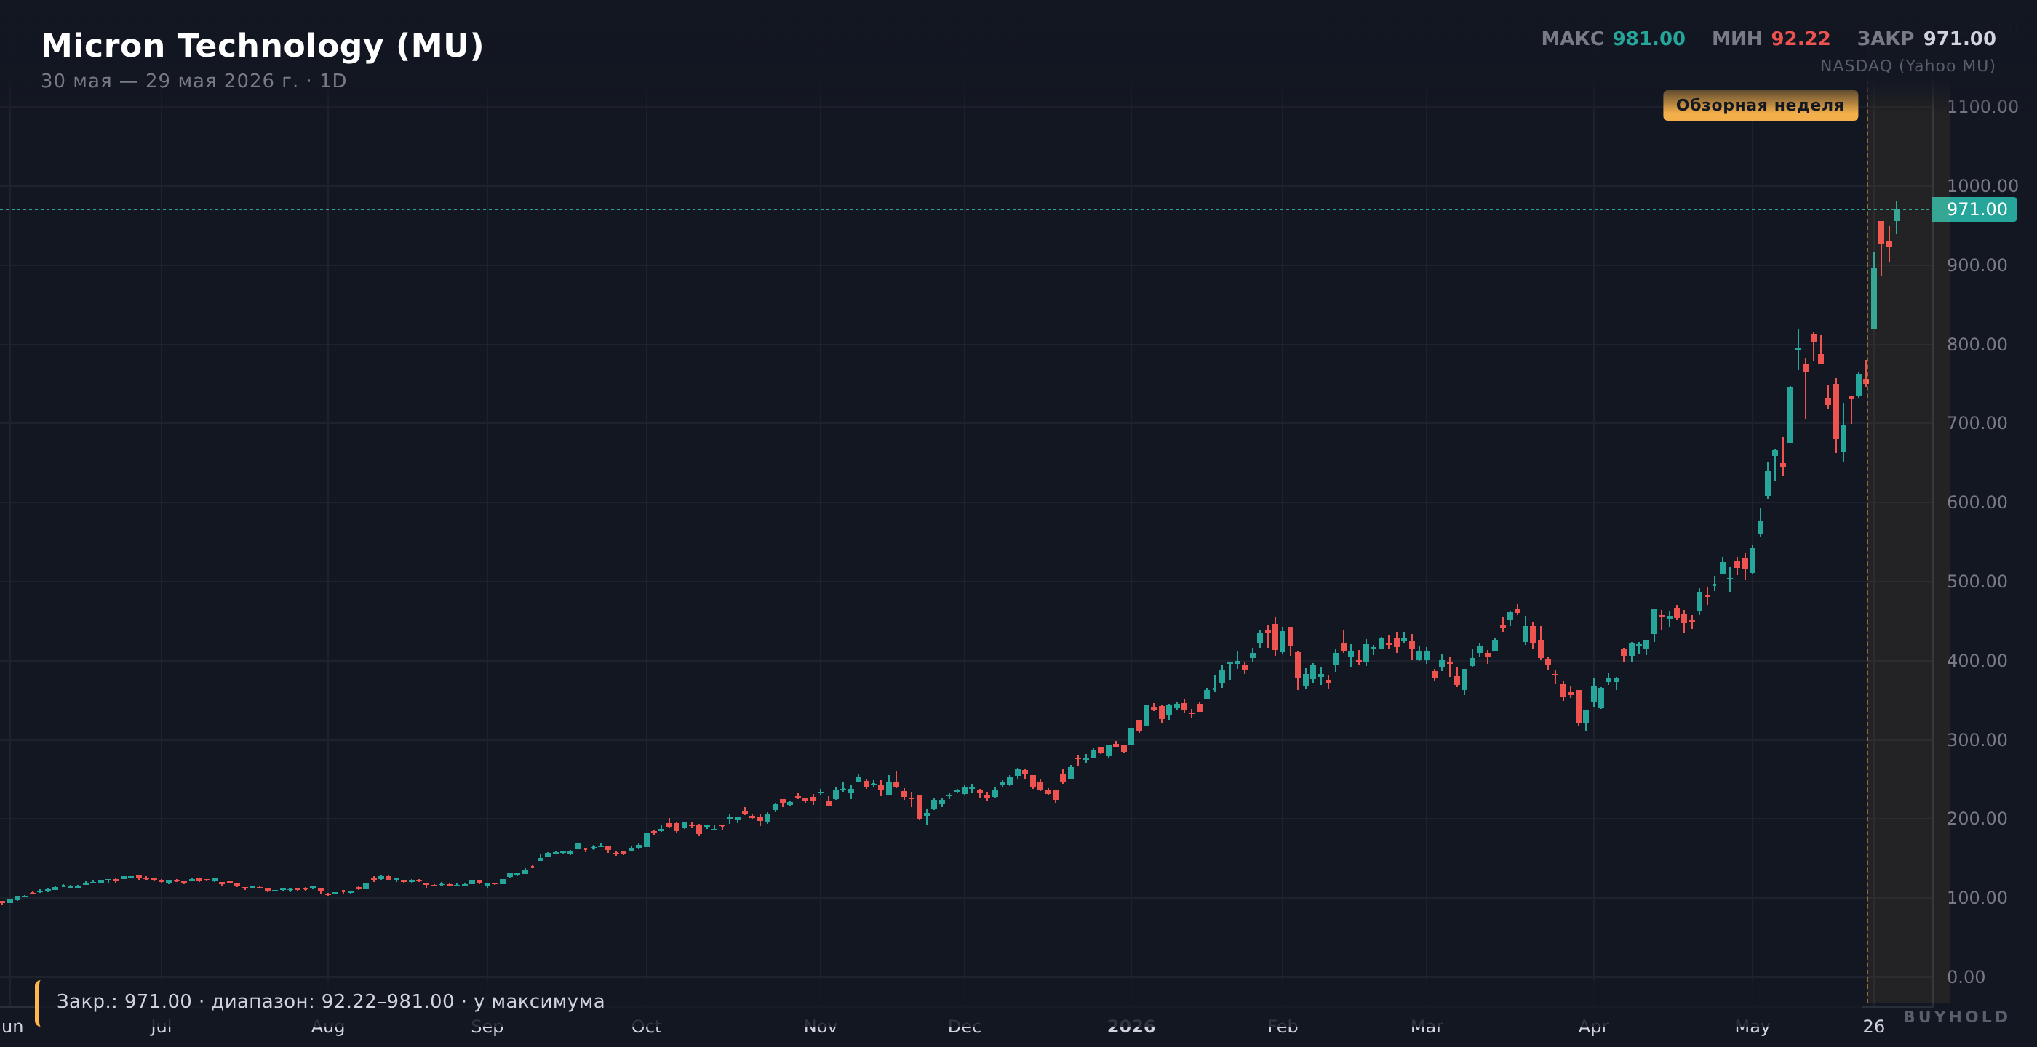Click the 500.00 price axis label

tap(1977, 582)
